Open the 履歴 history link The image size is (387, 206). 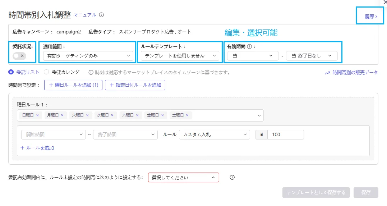pos(371,17)
